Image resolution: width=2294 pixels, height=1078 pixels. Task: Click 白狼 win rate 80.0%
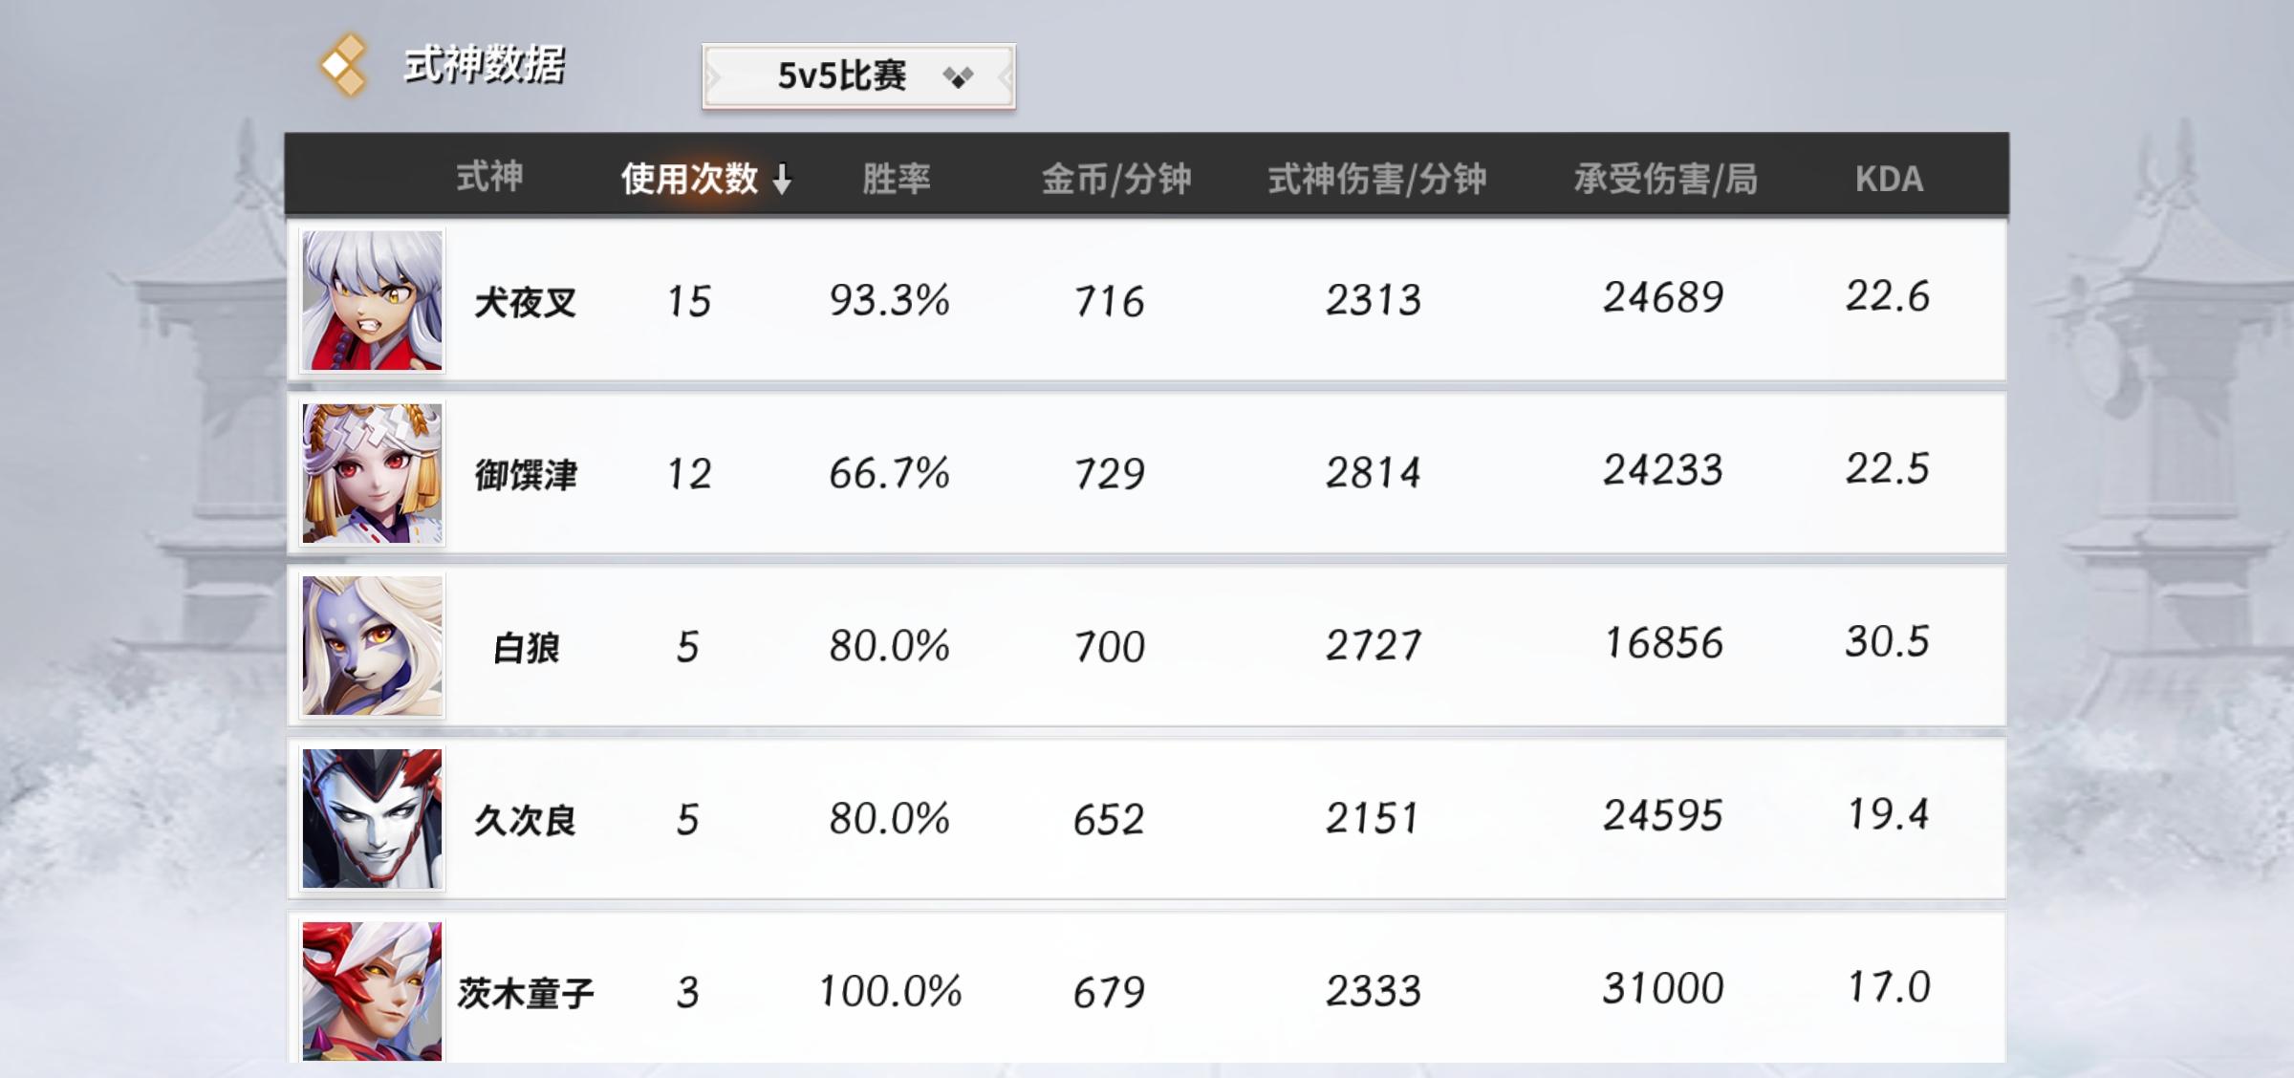(889, 646)
